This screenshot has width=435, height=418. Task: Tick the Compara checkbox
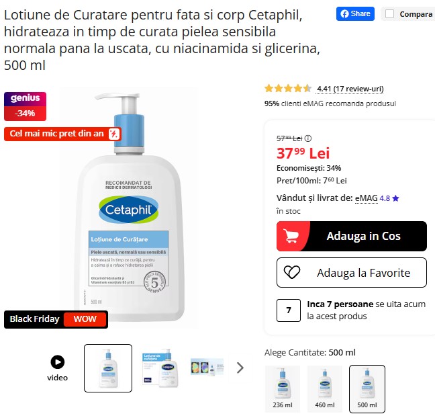coord(389,14)
